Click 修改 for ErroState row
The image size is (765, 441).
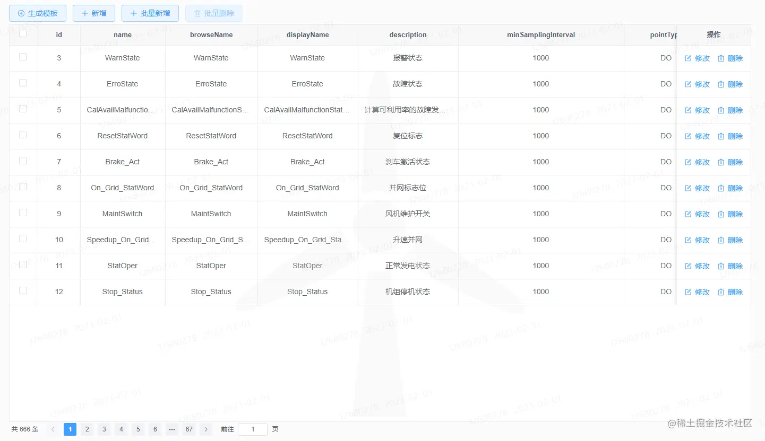[x=698, y=84]
